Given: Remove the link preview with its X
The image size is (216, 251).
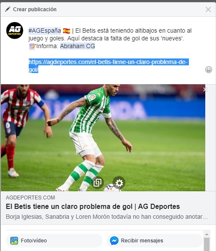Looking at the screenshot, I should (x=205, y=89).
